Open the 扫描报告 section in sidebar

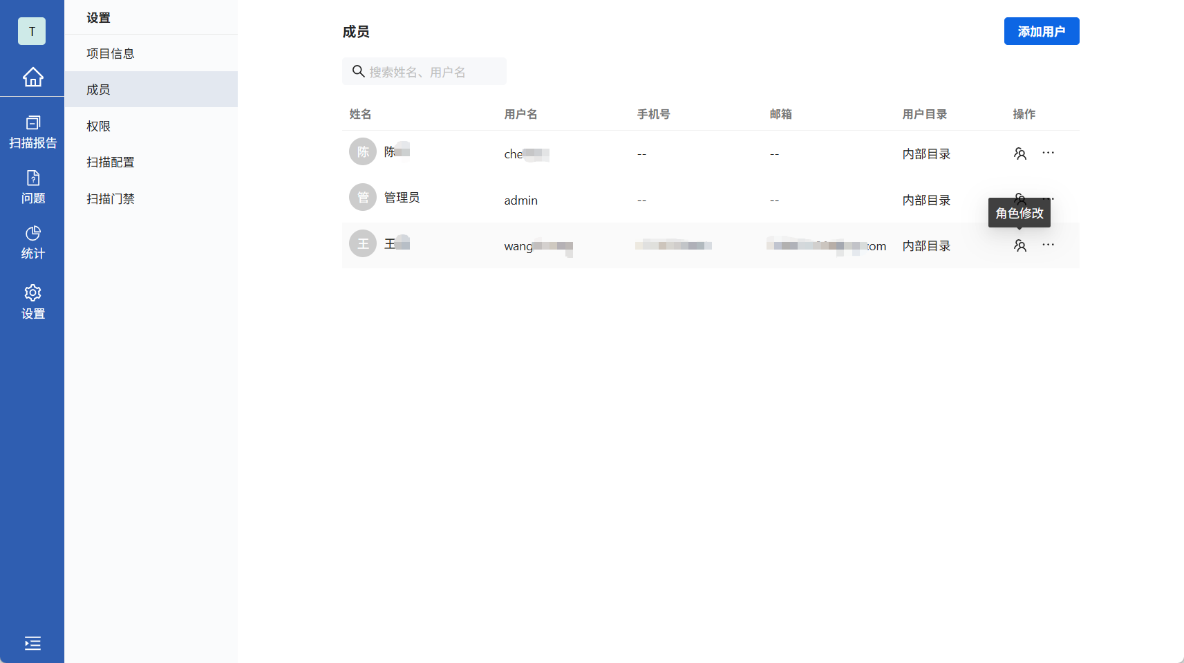(x=32, y=131)
